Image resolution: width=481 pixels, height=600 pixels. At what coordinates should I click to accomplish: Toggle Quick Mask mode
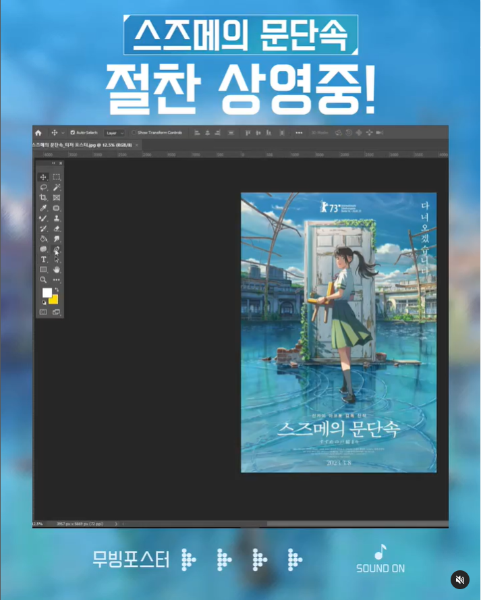point(43,312)
